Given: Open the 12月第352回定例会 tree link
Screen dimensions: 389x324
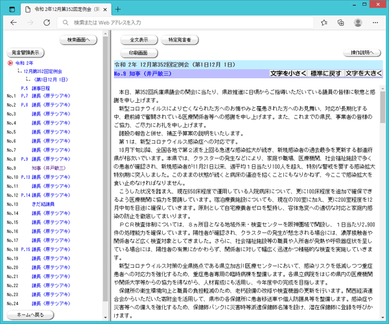Looking at the screenshot, I should [43, 71].
